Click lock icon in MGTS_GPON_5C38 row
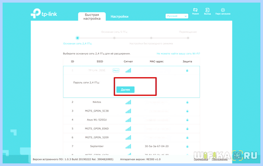263x166 pixels. [x=187, y=111]
